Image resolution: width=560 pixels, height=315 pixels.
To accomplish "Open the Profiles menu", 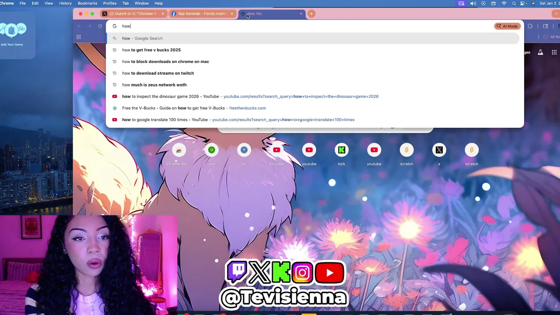I will (x=110, y=3).
